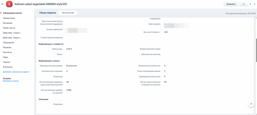Screen dimensions: 257x115
Task: Open Сделки related list
Action: [7, 62]
